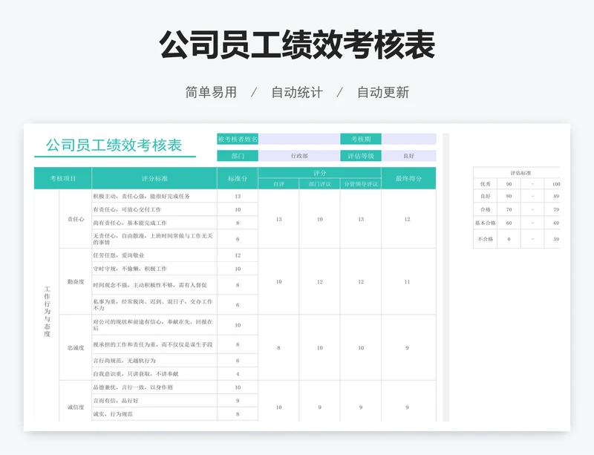Click the lower bound 90 in 优秀 row

pyautogui.click(x=509, y=184)
